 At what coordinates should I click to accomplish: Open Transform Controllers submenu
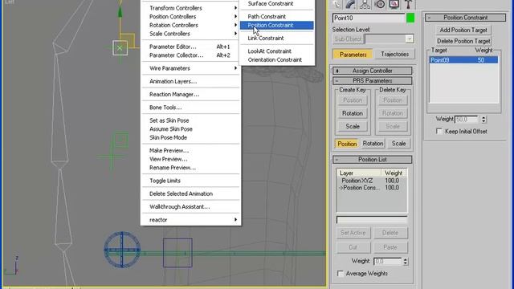(x=192, y=8)
